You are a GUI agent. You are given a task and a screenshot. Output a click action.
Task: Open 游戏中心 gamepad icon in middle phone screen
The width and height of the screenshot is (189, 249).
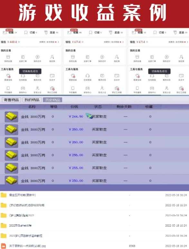tap(88, 88)
